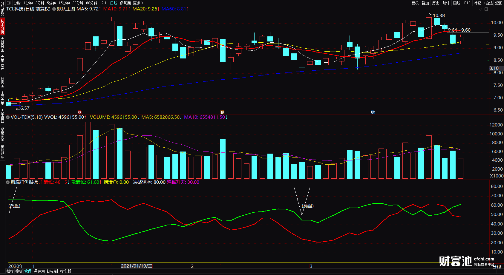Click the month 2 marker on timeline
Viewport: 504px width, 275px height.
click(x=192, y=266)
